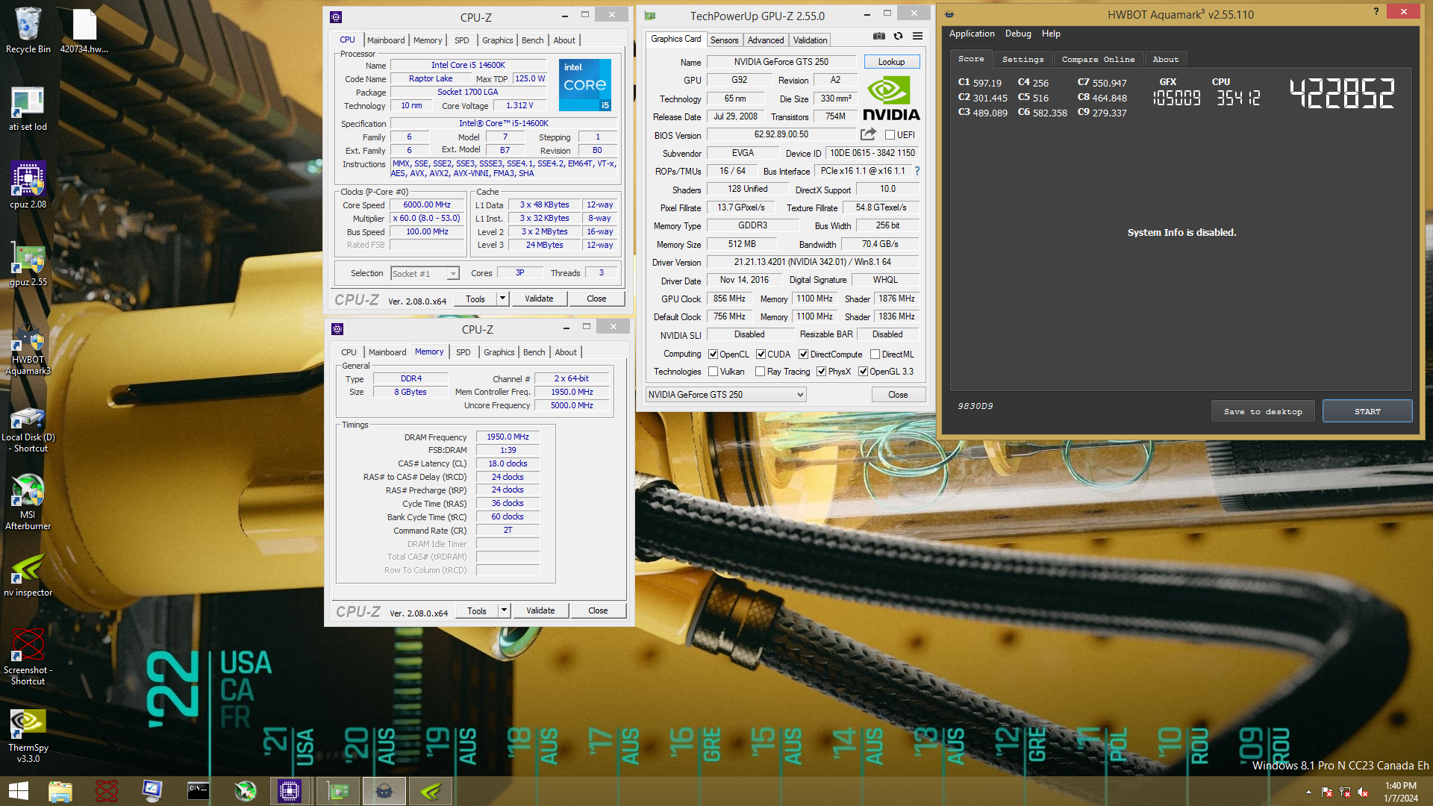Viewport: 1433px width, 806px height.
Task: Click the GPU-Z taskbar icon
Action: [x=338, y=791]
